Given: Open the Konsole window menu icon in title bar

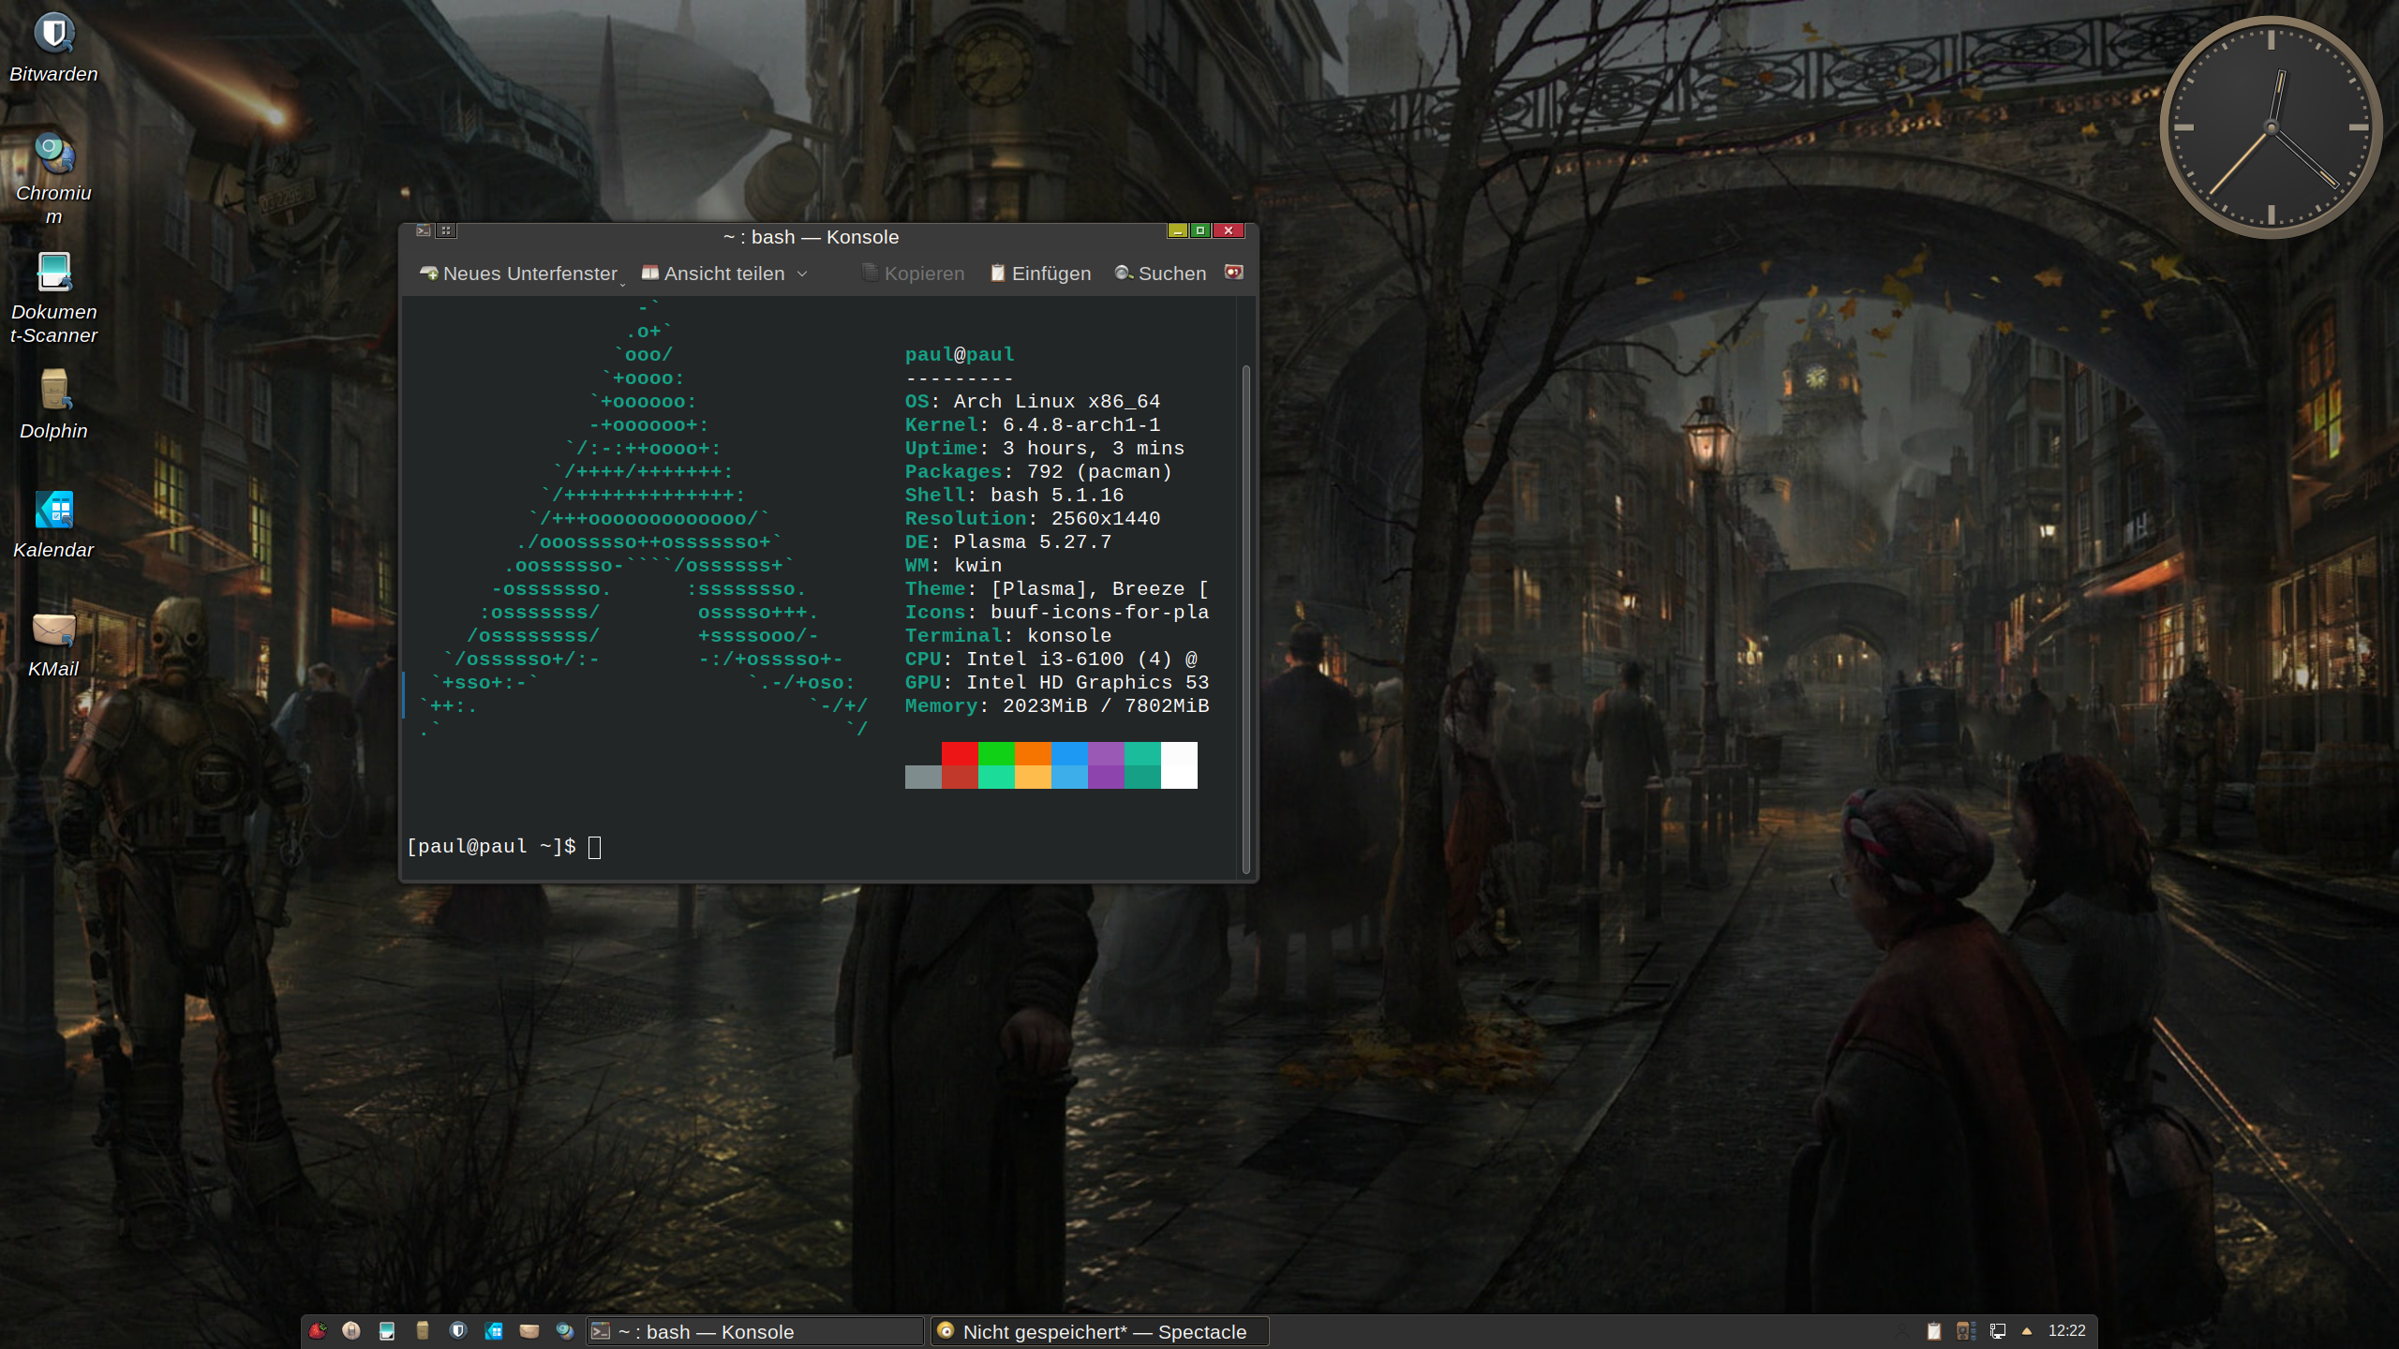Looking at the screenshot, I should [424, 230].
